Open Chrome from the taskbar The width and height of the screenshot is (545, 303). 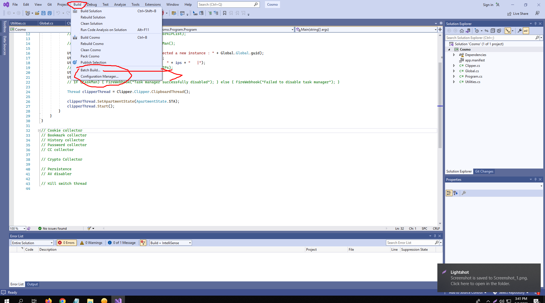62,300
